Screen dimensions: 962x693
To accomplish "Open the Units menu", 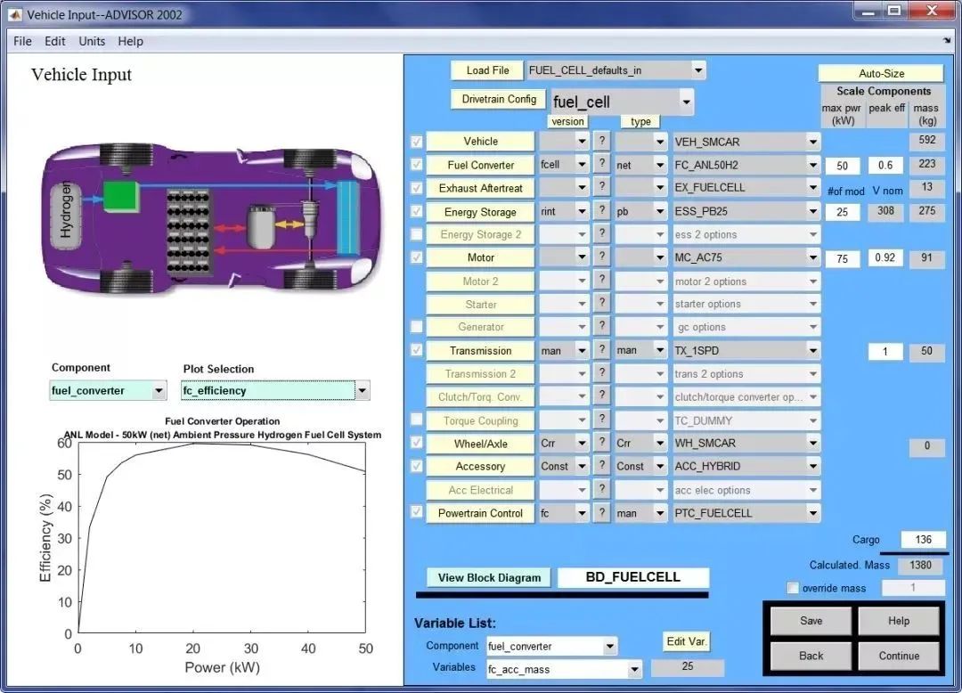I will pos(92,41).
